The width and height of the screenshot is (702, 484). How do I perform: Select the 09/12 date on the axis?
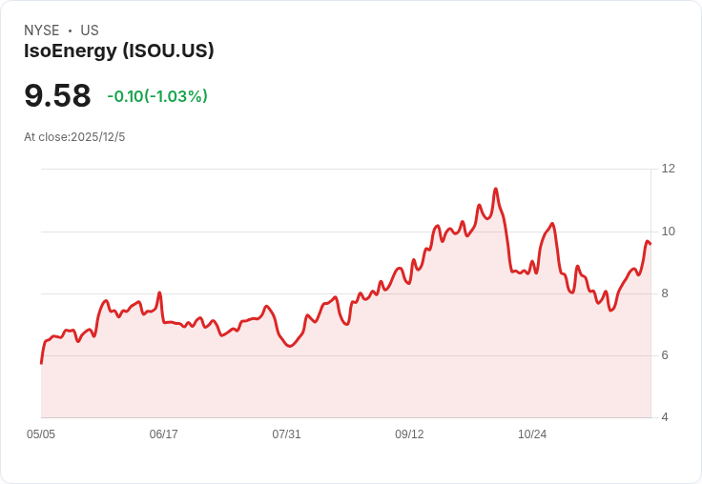coord(409,434)
